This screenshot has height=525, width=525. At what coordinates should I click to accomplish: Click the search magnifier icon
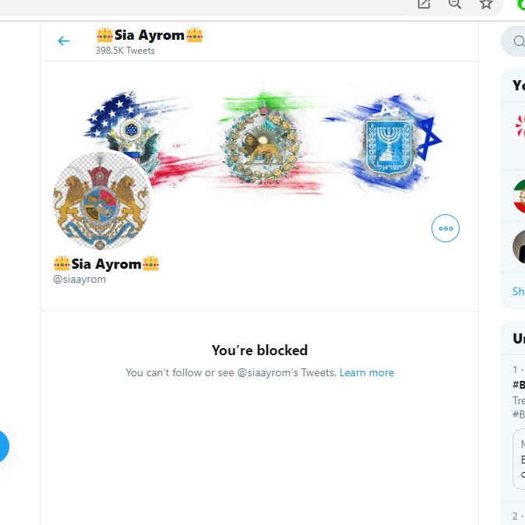[519, 41]
